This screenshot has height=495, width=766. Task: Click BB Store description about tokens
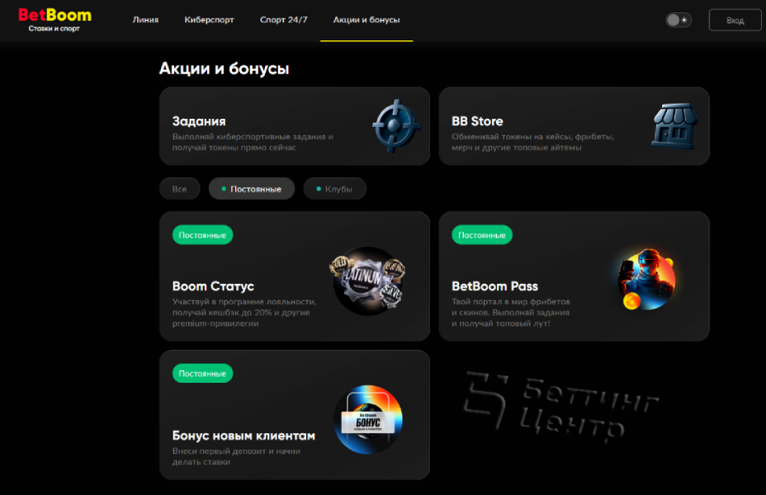532,142
